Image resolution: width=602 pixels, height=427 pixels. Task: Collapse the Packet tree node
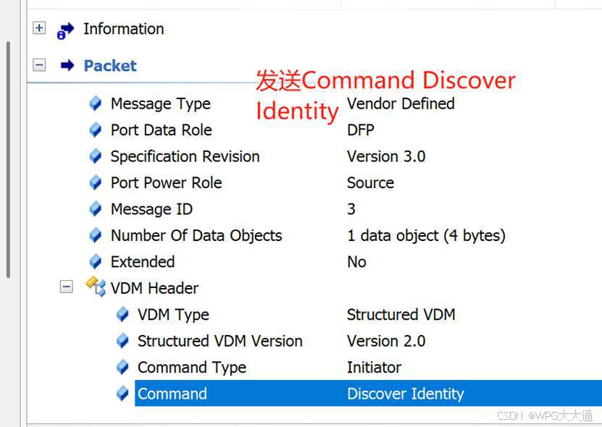[39, 64]
